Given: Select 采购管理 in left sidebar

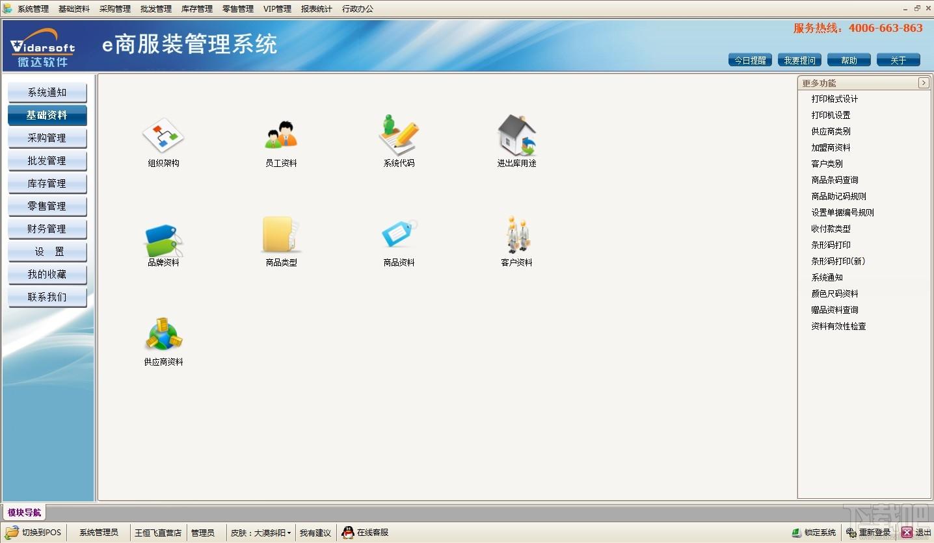Looking at the screenshot, I should (47, 138).
